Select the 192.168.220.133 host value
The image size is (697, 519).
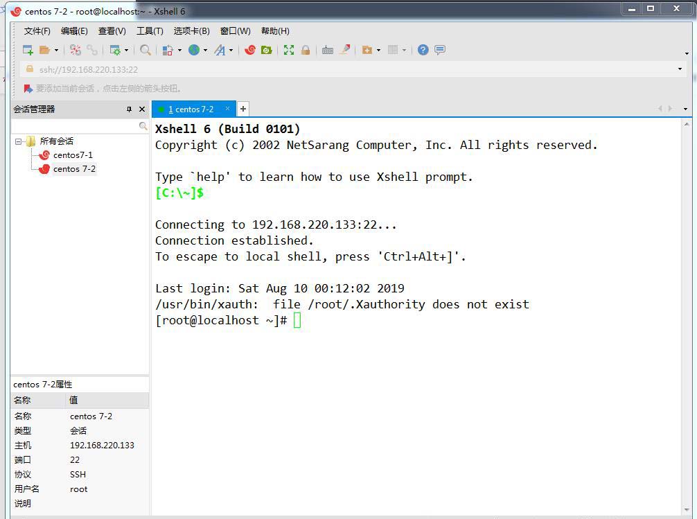[x=102, y=445]
